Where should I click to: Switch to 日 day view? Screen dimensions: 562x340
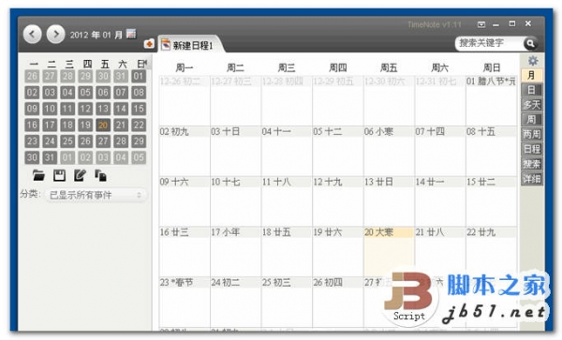click(532, 90)
